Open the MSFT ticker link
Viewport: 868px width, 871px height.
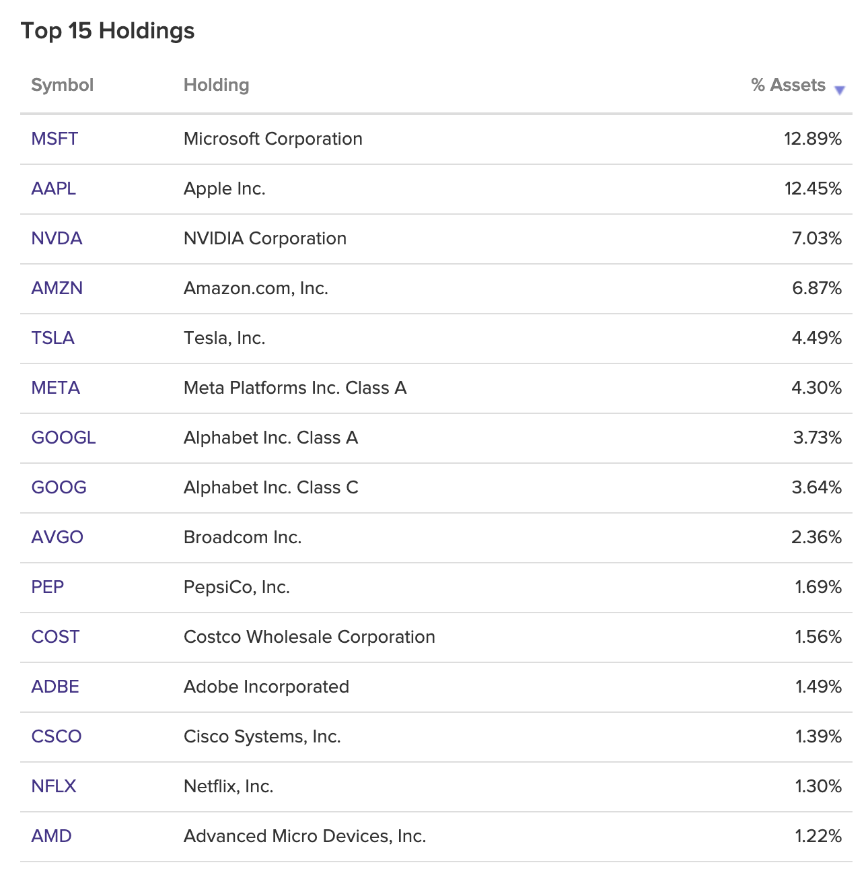pos(54,139)
